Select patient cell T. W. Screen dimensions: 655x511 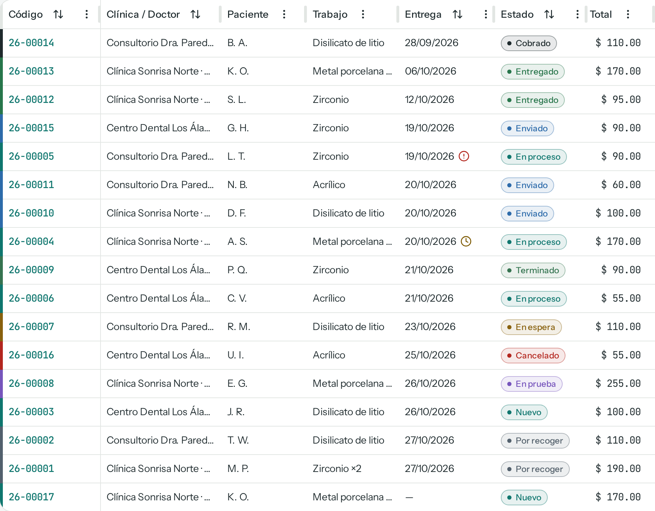[x=238, y=440]
